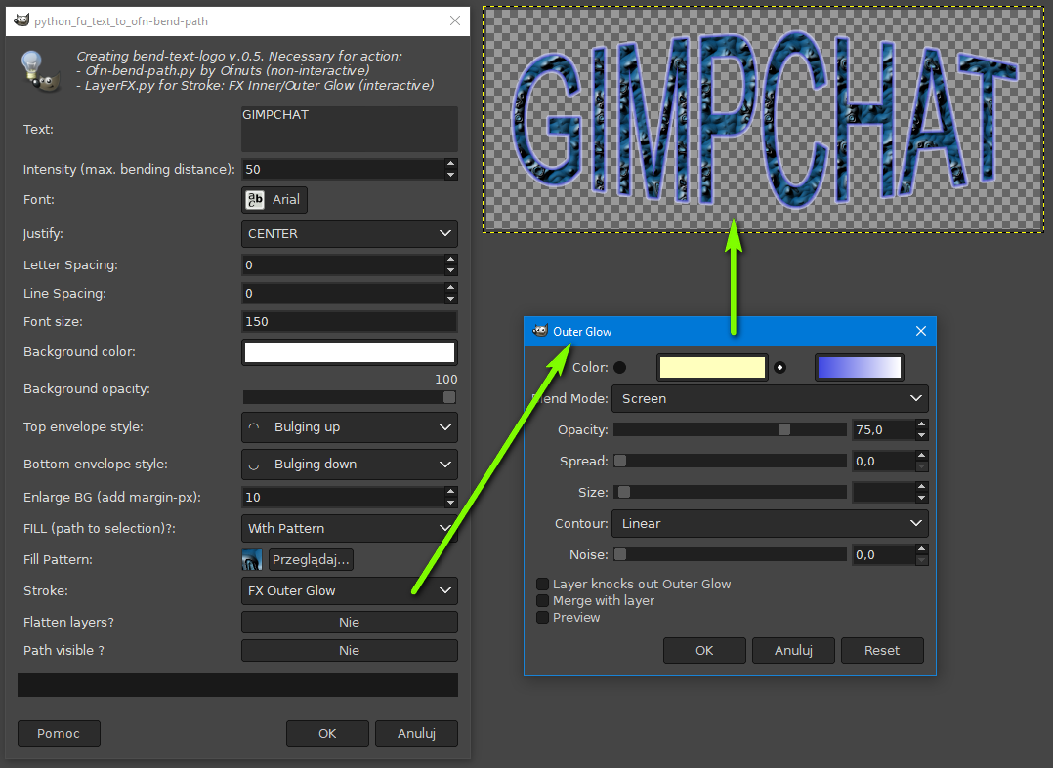Click OK in the Outer Glow dialog
The image size is (1053, 768).
[x=704, y=650]
